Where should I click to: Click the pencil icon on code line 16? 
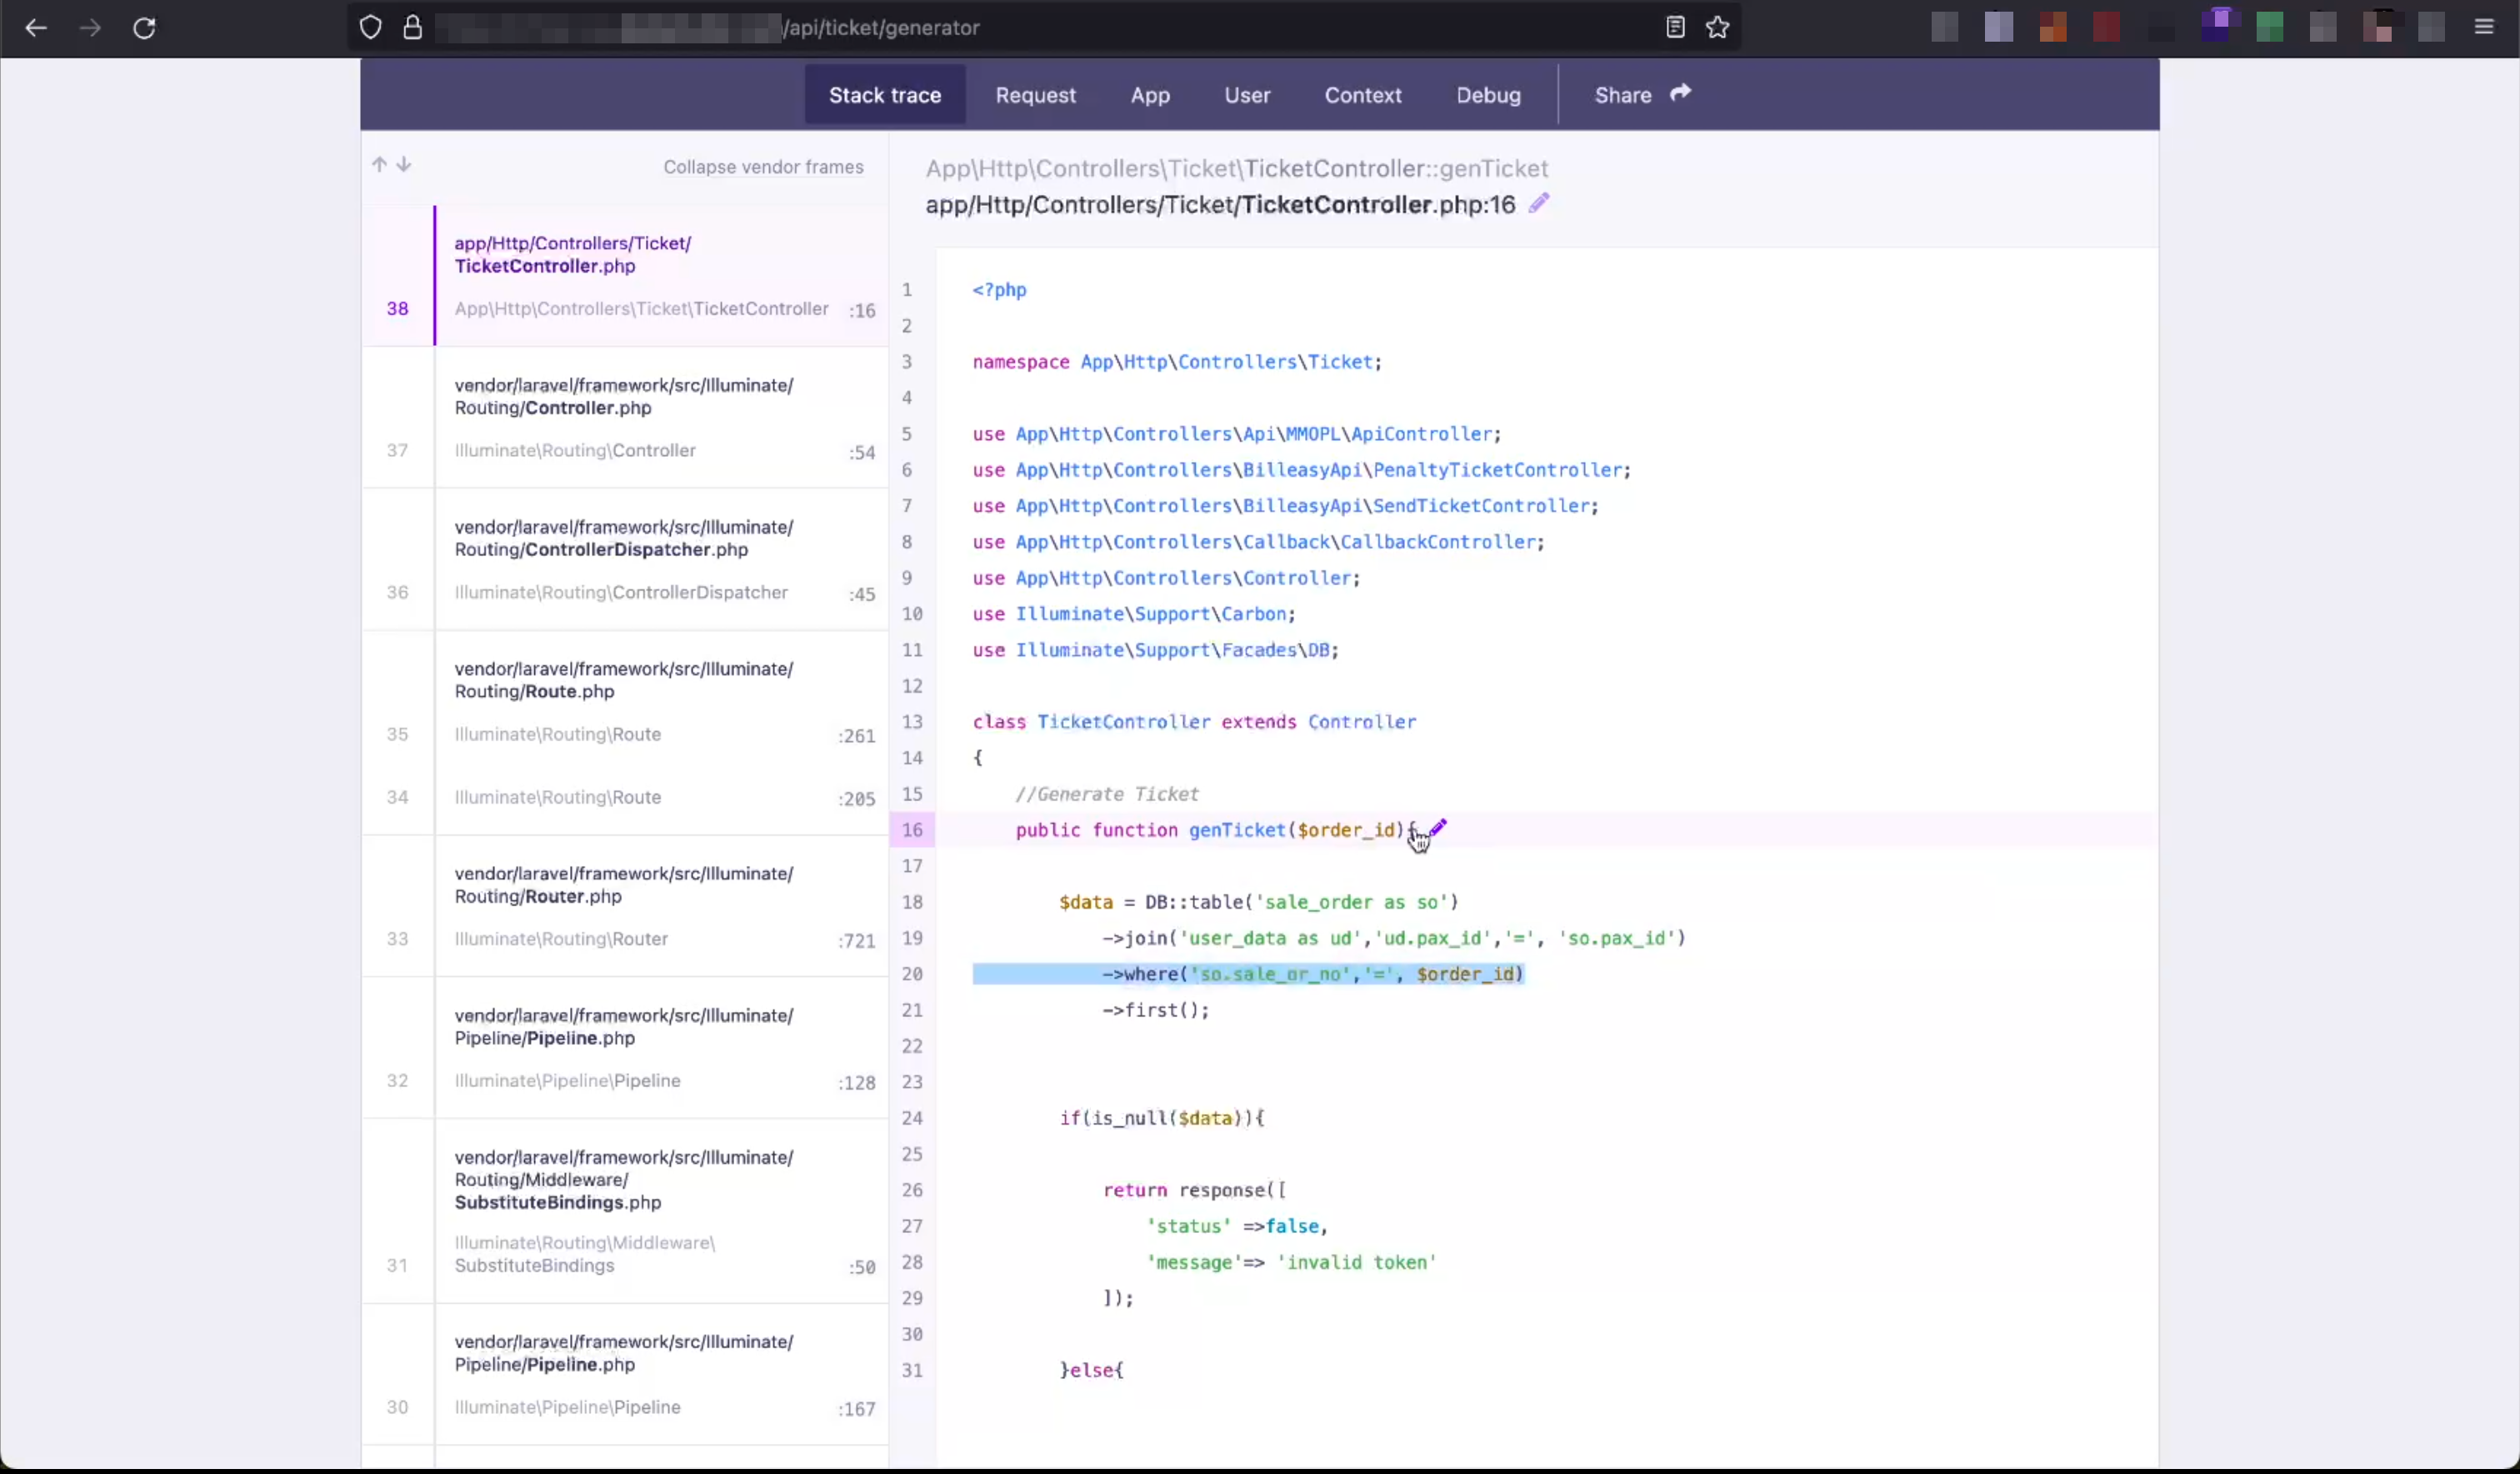[1438, 828]
